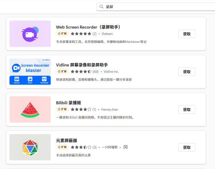Image resolution: width=215 pixels, height=169 pixels.
Task: Click the star rating of Web Screen Recorder
Action: point(81,34)
